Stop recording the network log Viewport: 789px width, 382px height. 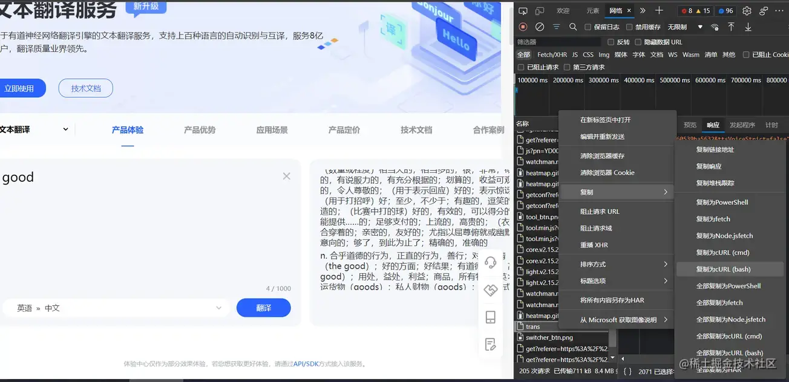(x=523, y=27)
